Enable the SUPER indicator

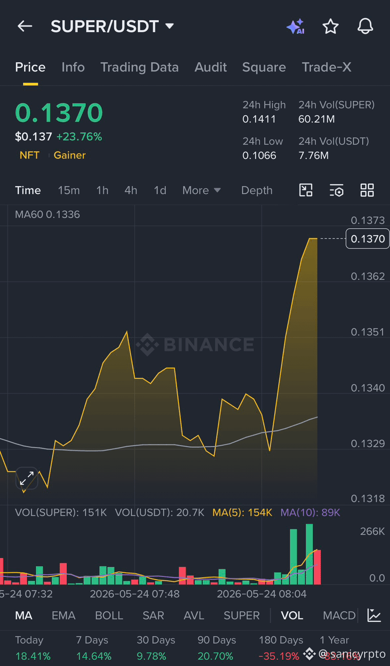click(x=242, y=616)
